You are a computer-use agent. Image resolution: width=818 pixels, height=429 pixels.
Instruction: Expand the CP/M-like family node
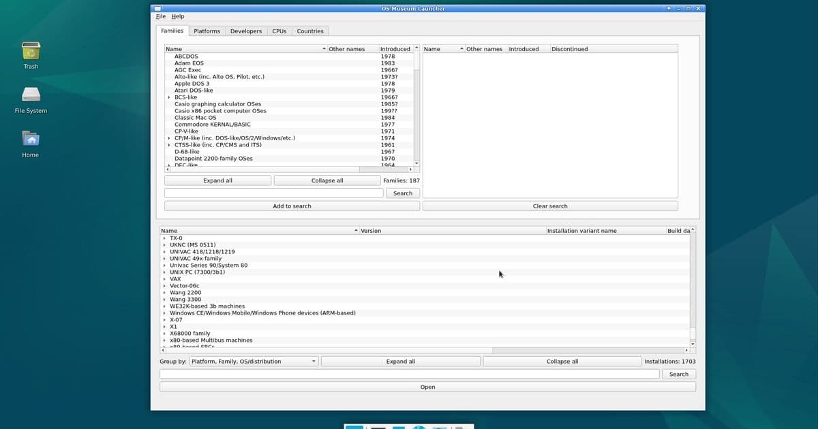click(169, 138)
